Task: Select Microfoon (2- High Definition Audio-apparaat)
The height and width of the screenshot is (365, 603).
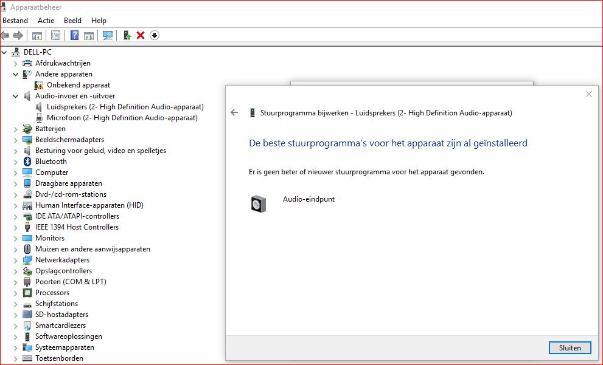Action: click(122, 118)
